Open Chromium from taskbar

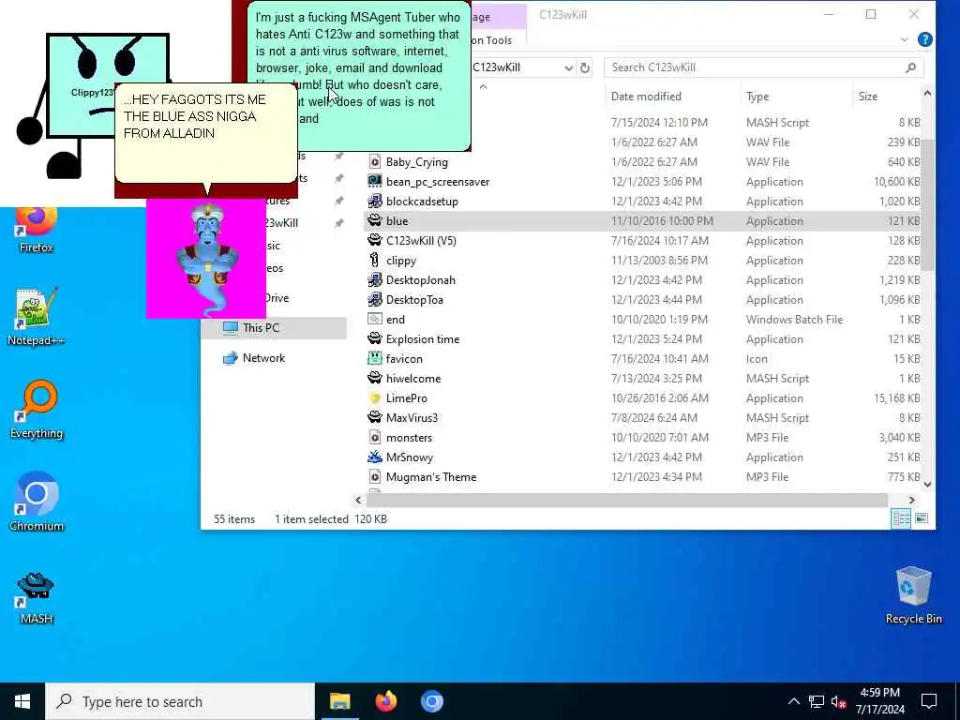click(431, 701)
